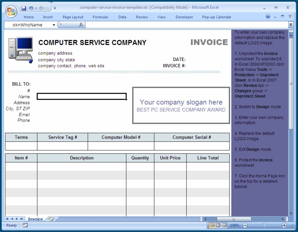The width and height of the screenshot is (298, 232).
Task: Switch to Normal view
Action: click(x=212, y=225)
